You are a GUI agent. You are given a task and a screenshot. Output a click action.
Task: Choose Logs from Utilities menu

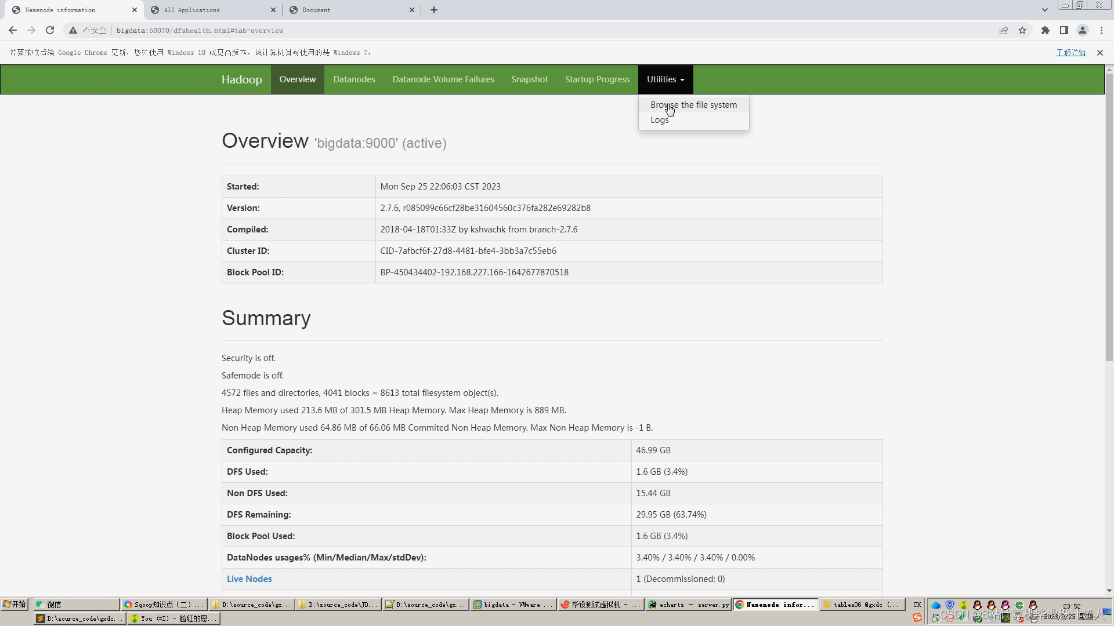point(660,120)
